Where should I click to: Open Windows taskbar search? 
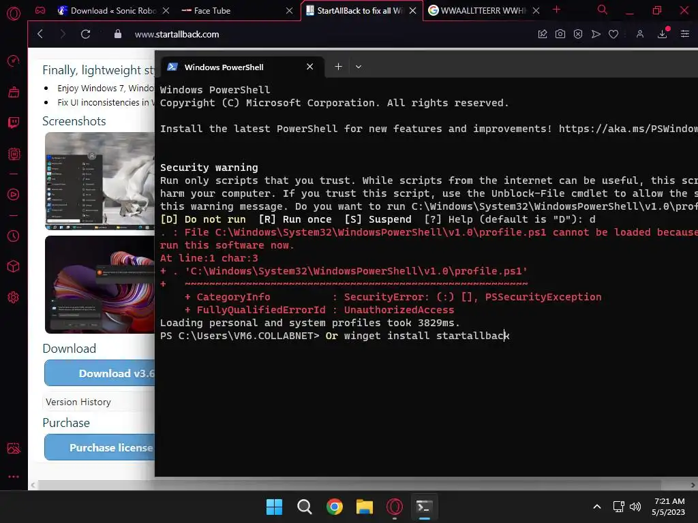tap(305, 507)
